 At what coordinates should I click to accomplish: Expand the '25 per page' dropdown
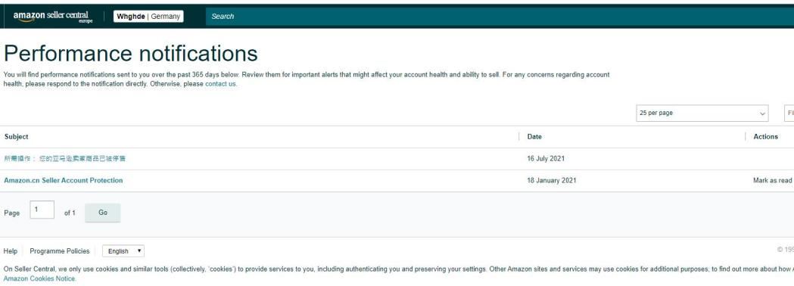702,113
